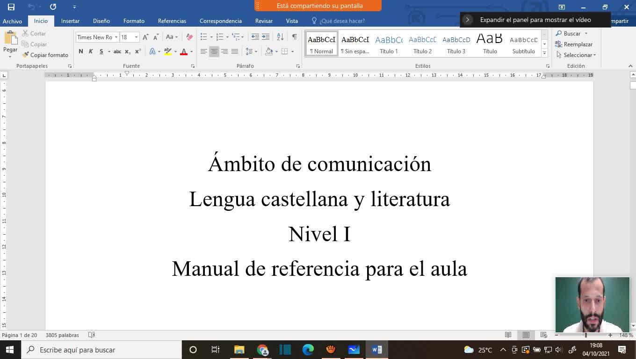Click the Word icon in the taskbar
The width and height of the screenshot is (636, 359).
pyautogui.click(x=377, y=350)
